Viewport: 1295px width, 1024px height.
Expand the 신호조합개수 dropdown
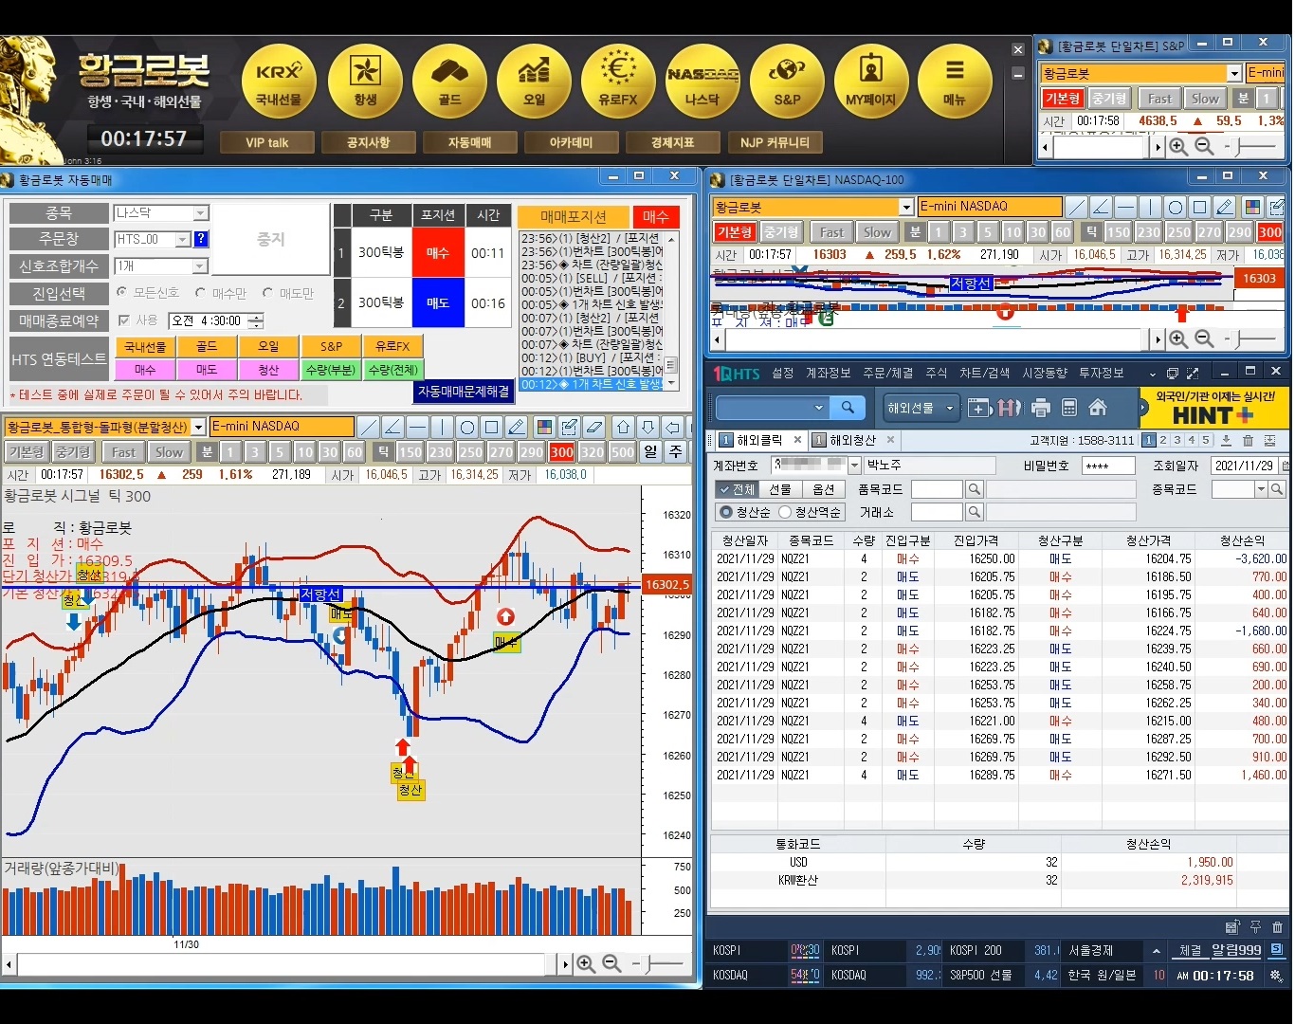pyautogui.click(x=199, y=266)
